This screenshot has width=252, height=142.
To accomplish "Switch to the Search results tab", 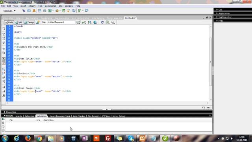I will (x=19, y=116).
